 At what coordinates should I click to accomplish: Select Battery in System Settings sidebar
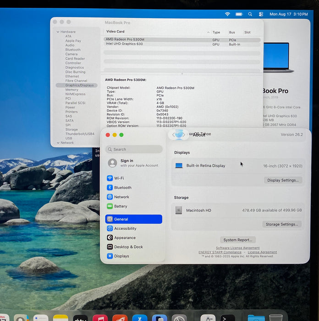pos(134,206)
